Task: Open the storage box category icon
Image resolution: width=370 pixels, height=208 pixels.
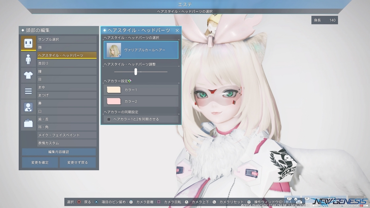Action: coord(28,123)
